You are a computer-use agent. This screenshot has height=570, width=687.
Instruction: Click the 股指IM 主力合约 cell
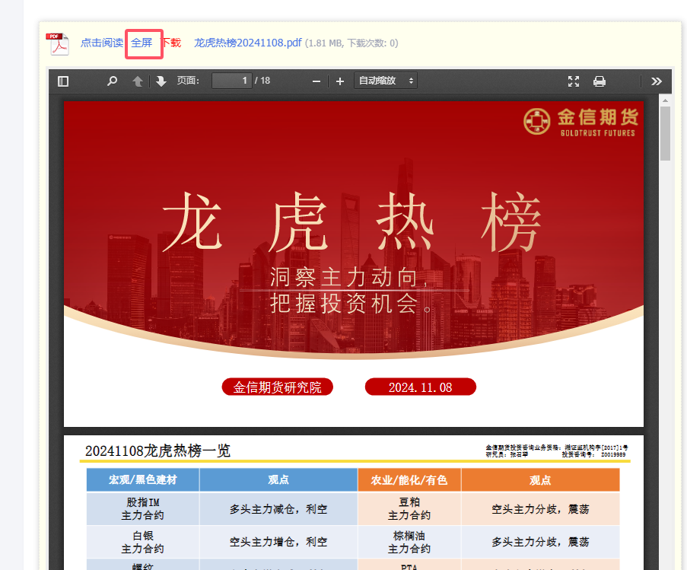pyautogui.click(x=143, y=508)
